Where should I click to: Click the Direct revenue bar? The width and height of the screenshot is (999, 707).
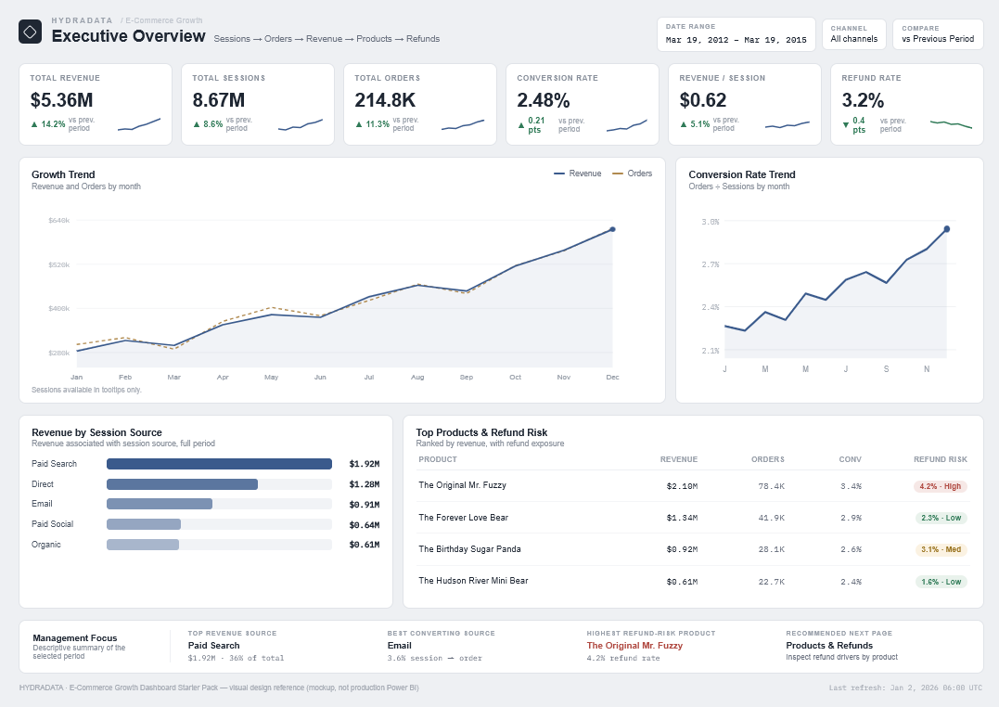tap(182, 484)
